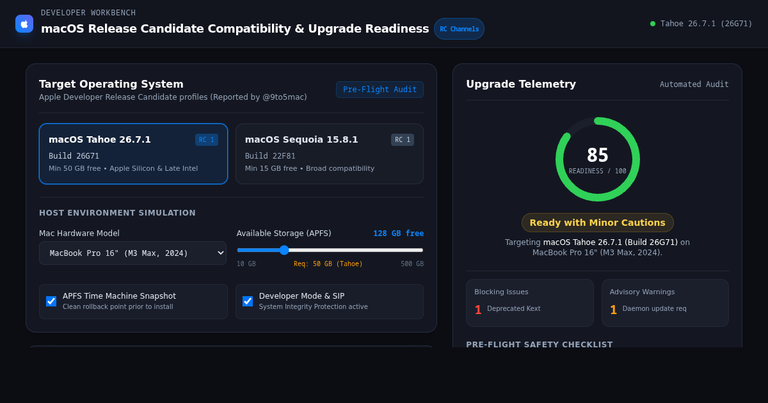Click the Automated Audit label
The width and height of the screenshot is (768, 403).
(694, 84)
